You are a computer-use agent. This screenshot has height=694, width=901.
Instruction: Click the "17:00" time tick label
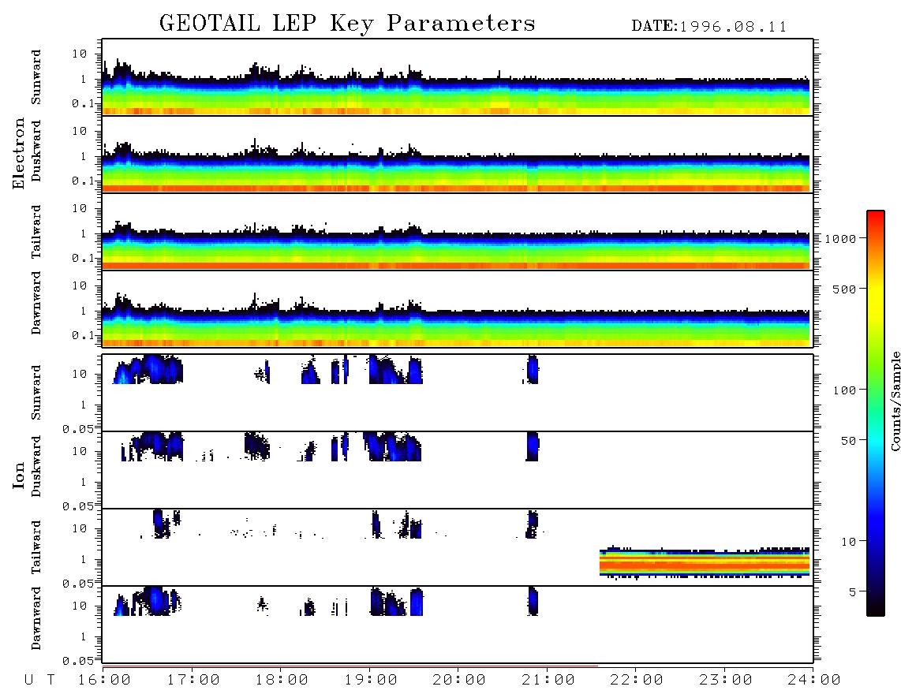click(x=193, y=681)
